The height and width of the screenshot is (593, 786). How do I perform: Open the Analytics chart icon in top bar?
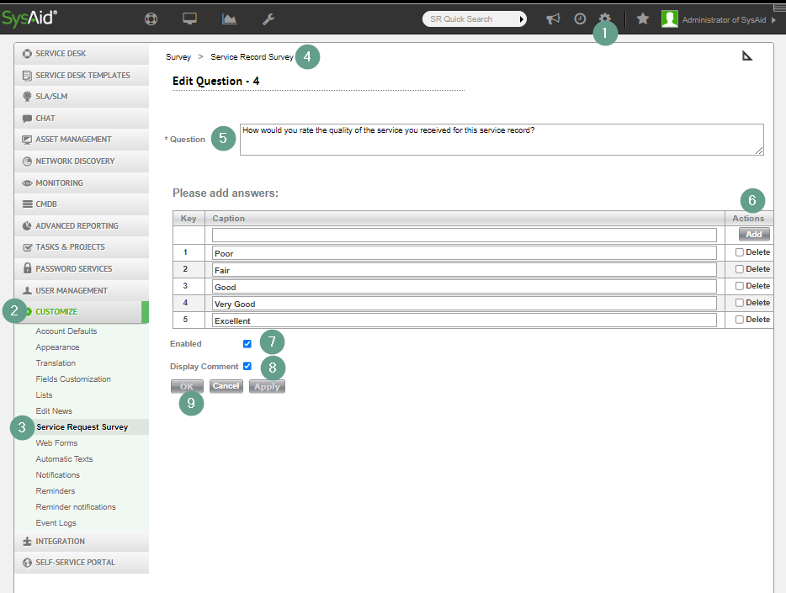point(229,19)
